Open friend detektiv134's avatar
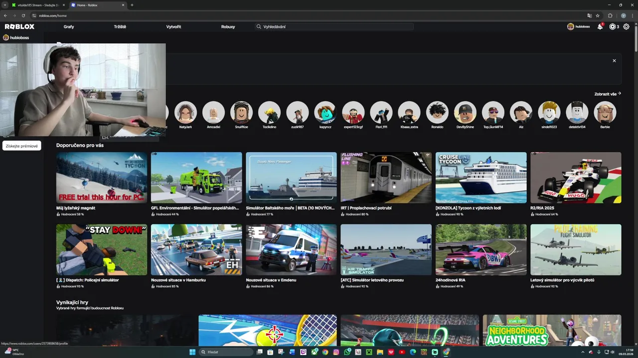The width and height of the screenshot is (638, 358). [x=577, y=112]
